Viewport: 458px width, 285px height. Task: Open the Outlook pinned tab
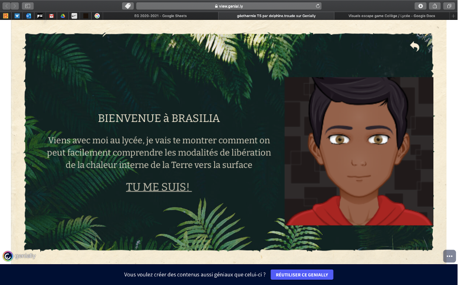click(28, 16)
